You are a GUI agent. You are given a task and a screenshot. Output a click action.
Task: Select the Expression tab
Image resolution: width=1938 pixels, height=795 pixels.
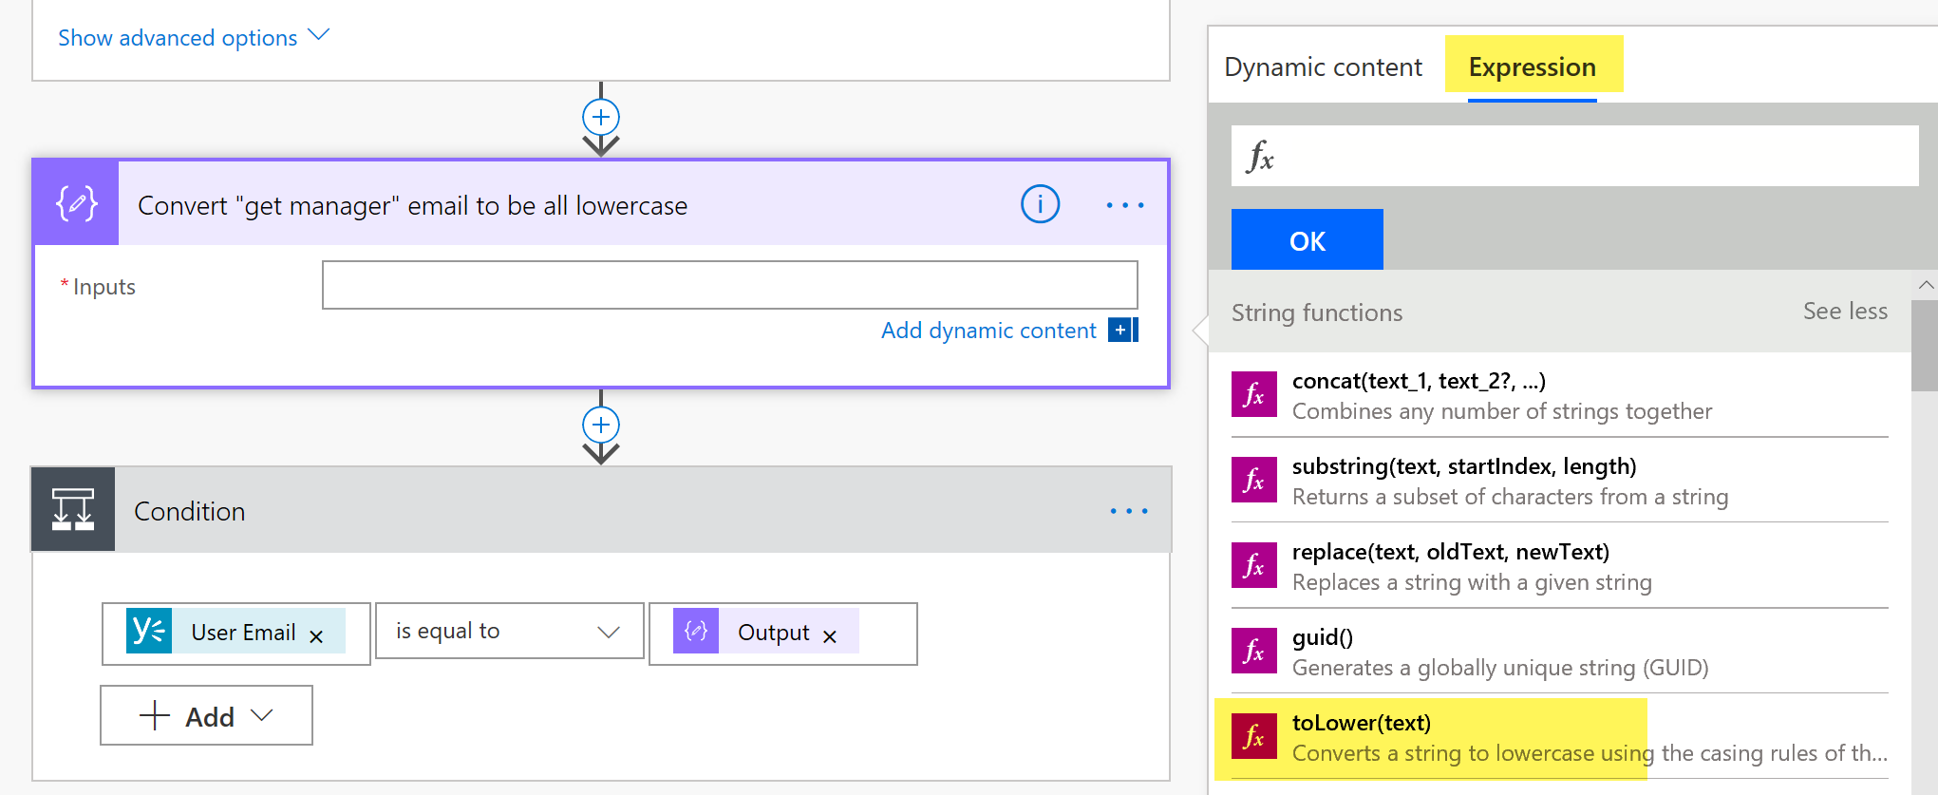click(x=1533, y=67)
